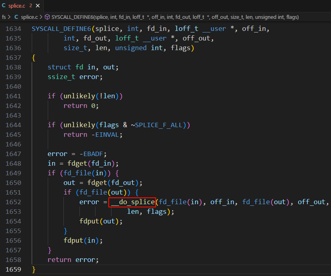
Task: Click 'ssize_t error;' declaration on line 1639
Action: 75,77
